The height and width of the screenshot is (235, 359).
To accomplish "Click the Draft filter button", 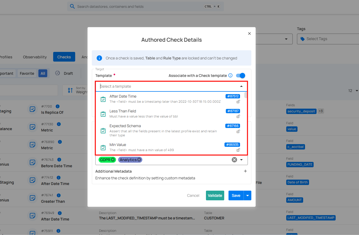I will coord(64,73).
